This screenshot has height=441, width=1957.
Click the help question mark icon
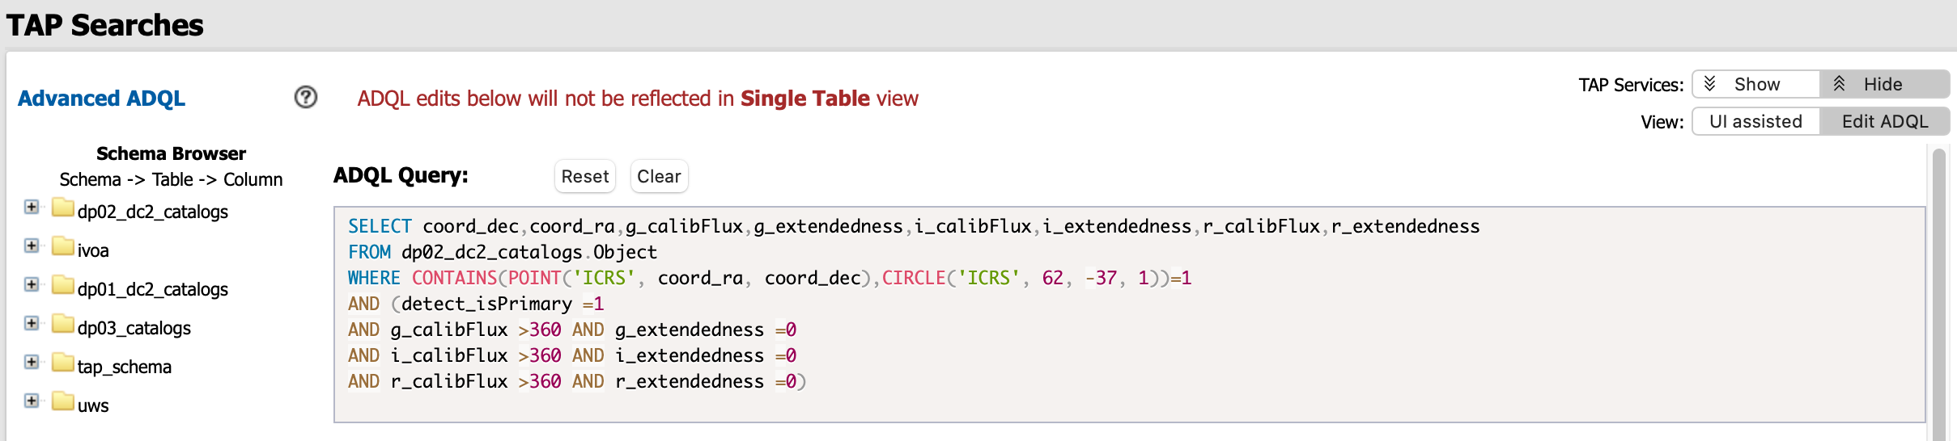click(305, 98)
